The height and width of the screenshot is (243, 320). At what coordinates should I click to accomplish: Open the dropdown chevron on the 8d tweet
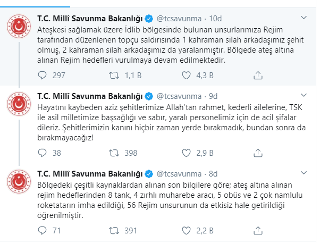(x=304, y=173)
